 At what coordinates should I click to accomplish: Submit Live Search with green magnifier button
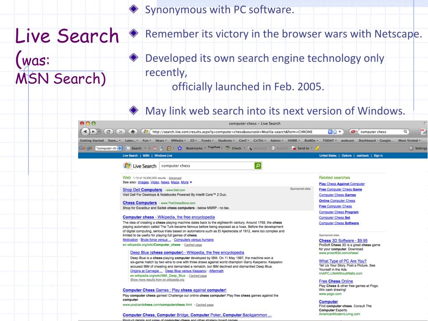pos(257,166)
